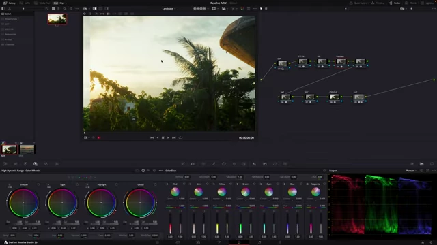437x245 pixels.
Task: Reset the Highlight wheel
Action: coord(116,184)
